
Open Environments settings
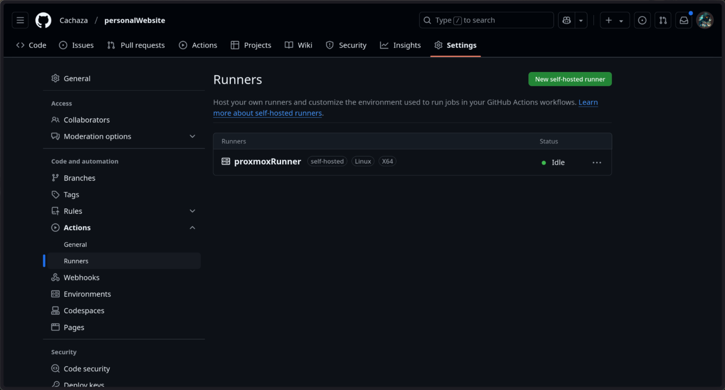pyautogui.click(x=124, y=294)
